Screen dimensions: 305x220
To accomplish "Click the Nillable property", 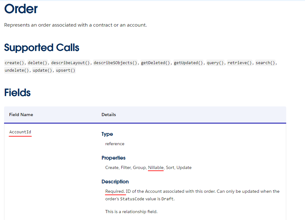I will click(156, 167).
